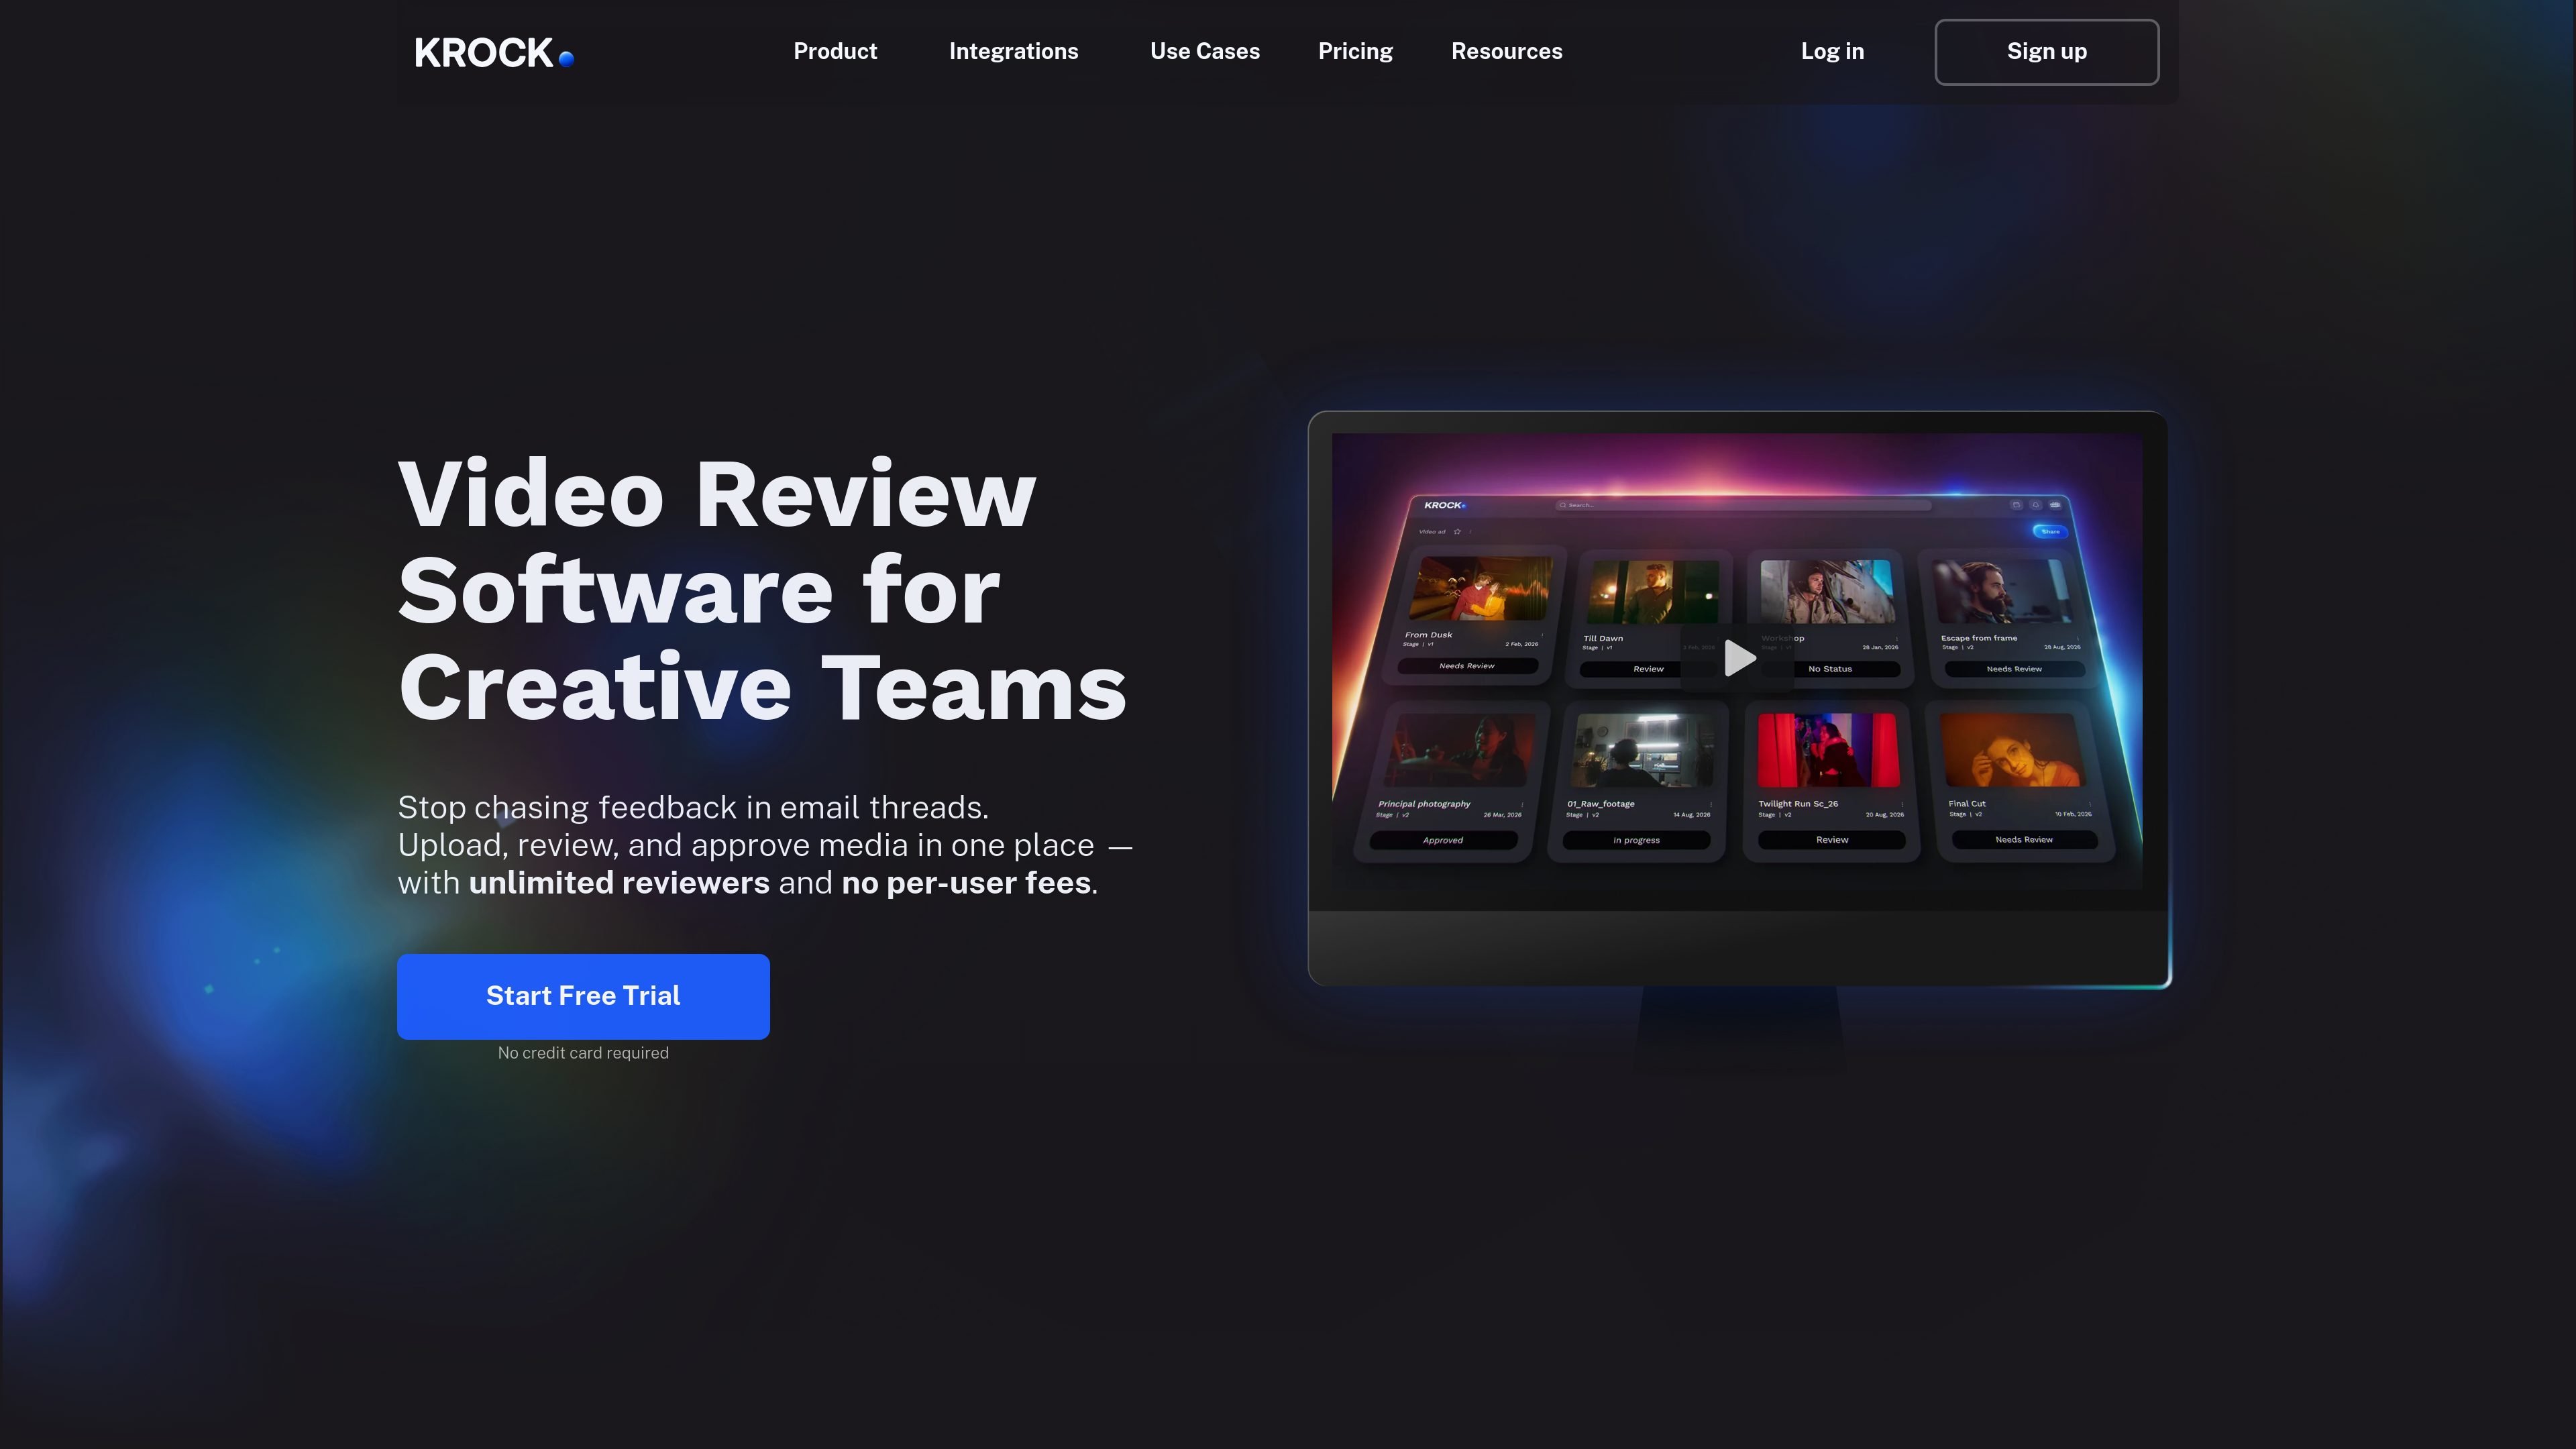
Task: Go to the Pricing page
Action: (x=1355, y=51)
